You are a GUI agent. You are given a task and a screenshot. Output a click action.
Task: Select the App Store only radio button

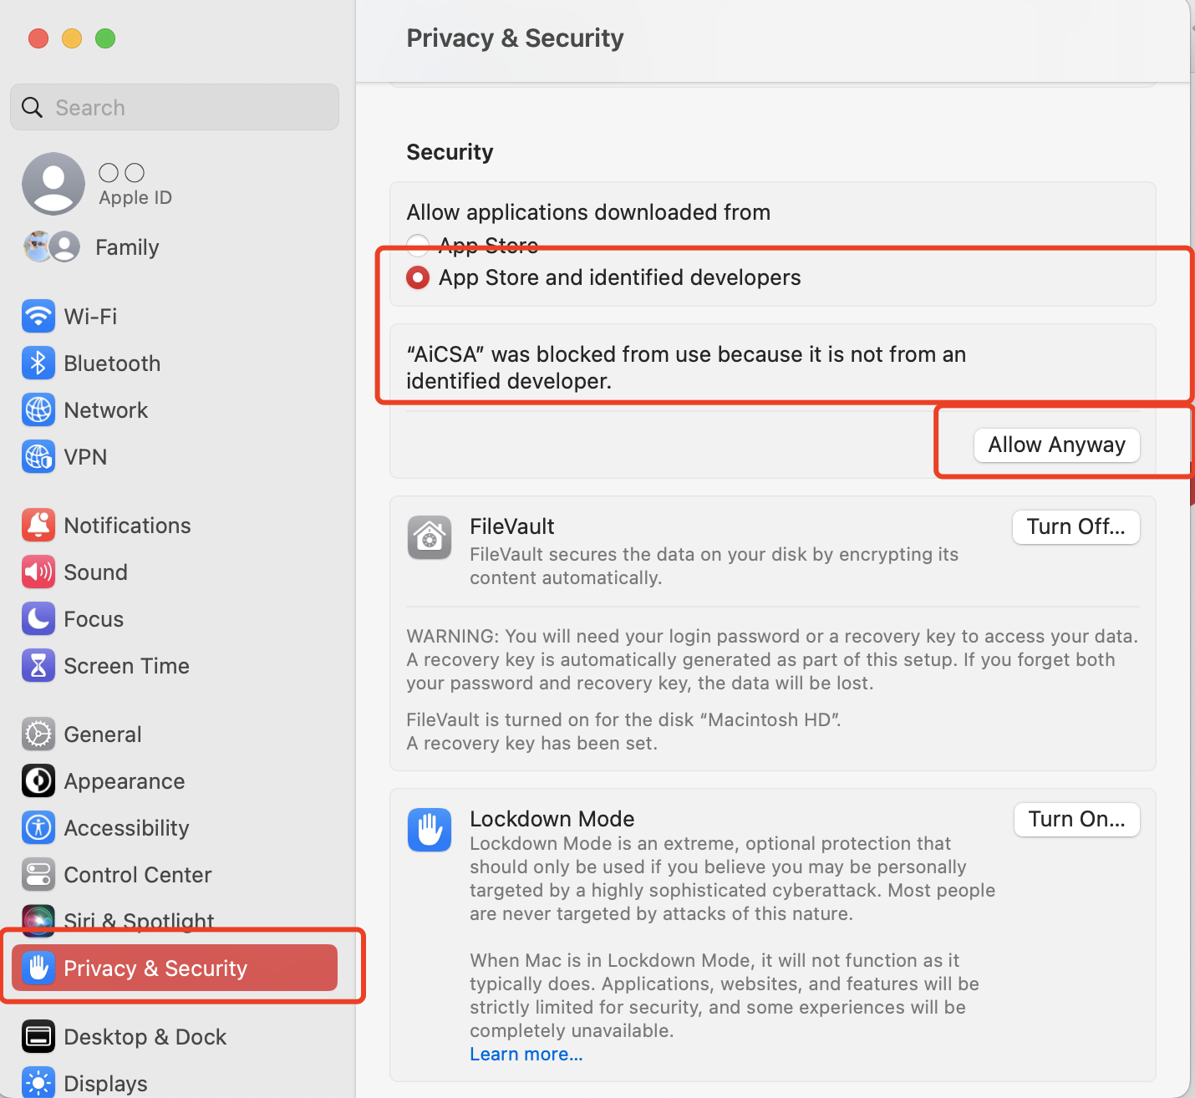[x=418, y=245]
